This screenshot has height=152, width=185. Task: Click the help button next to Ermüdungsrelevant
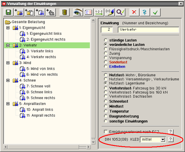pos(171,132)
